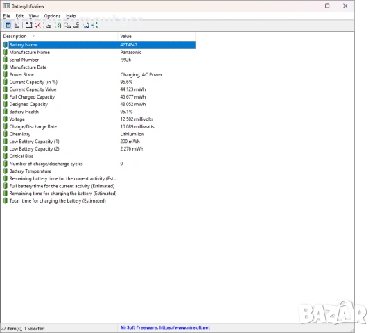Select Full battery time for current activity row
375x333 pixels.
(100, 186)
